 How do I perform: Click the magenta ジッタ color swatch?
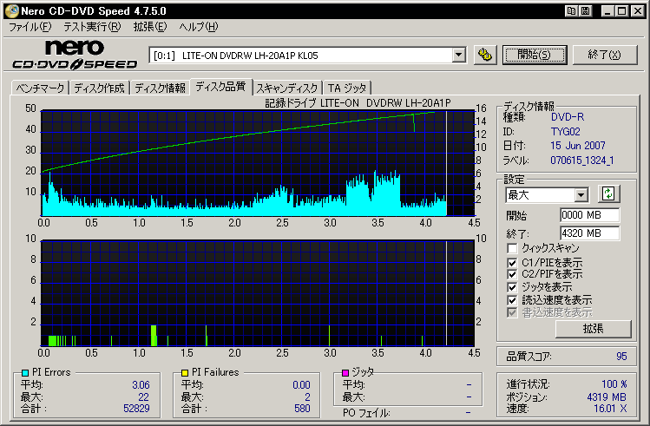click(x=345, y=373)
